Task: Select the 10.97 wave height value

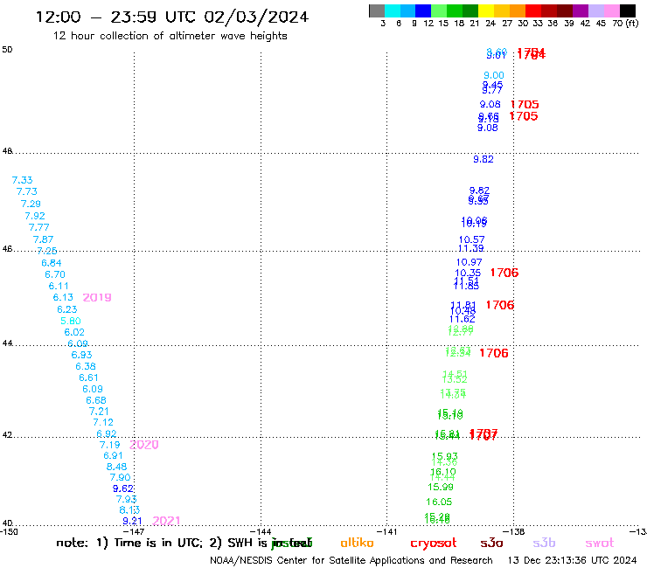Action: 470,262
